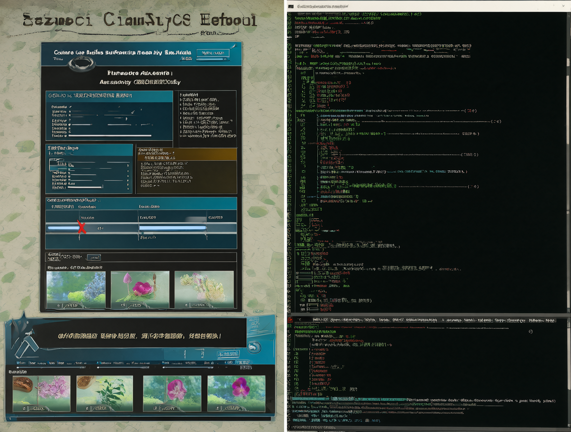
Task: Click the round swirl icon in the lower panel
Action: 254,347
